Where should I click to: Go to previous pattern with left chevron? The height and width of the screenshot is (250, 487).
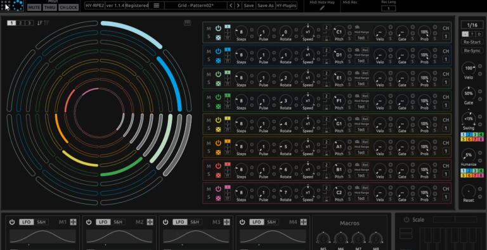pyautogui.click(x=230, y=6)
